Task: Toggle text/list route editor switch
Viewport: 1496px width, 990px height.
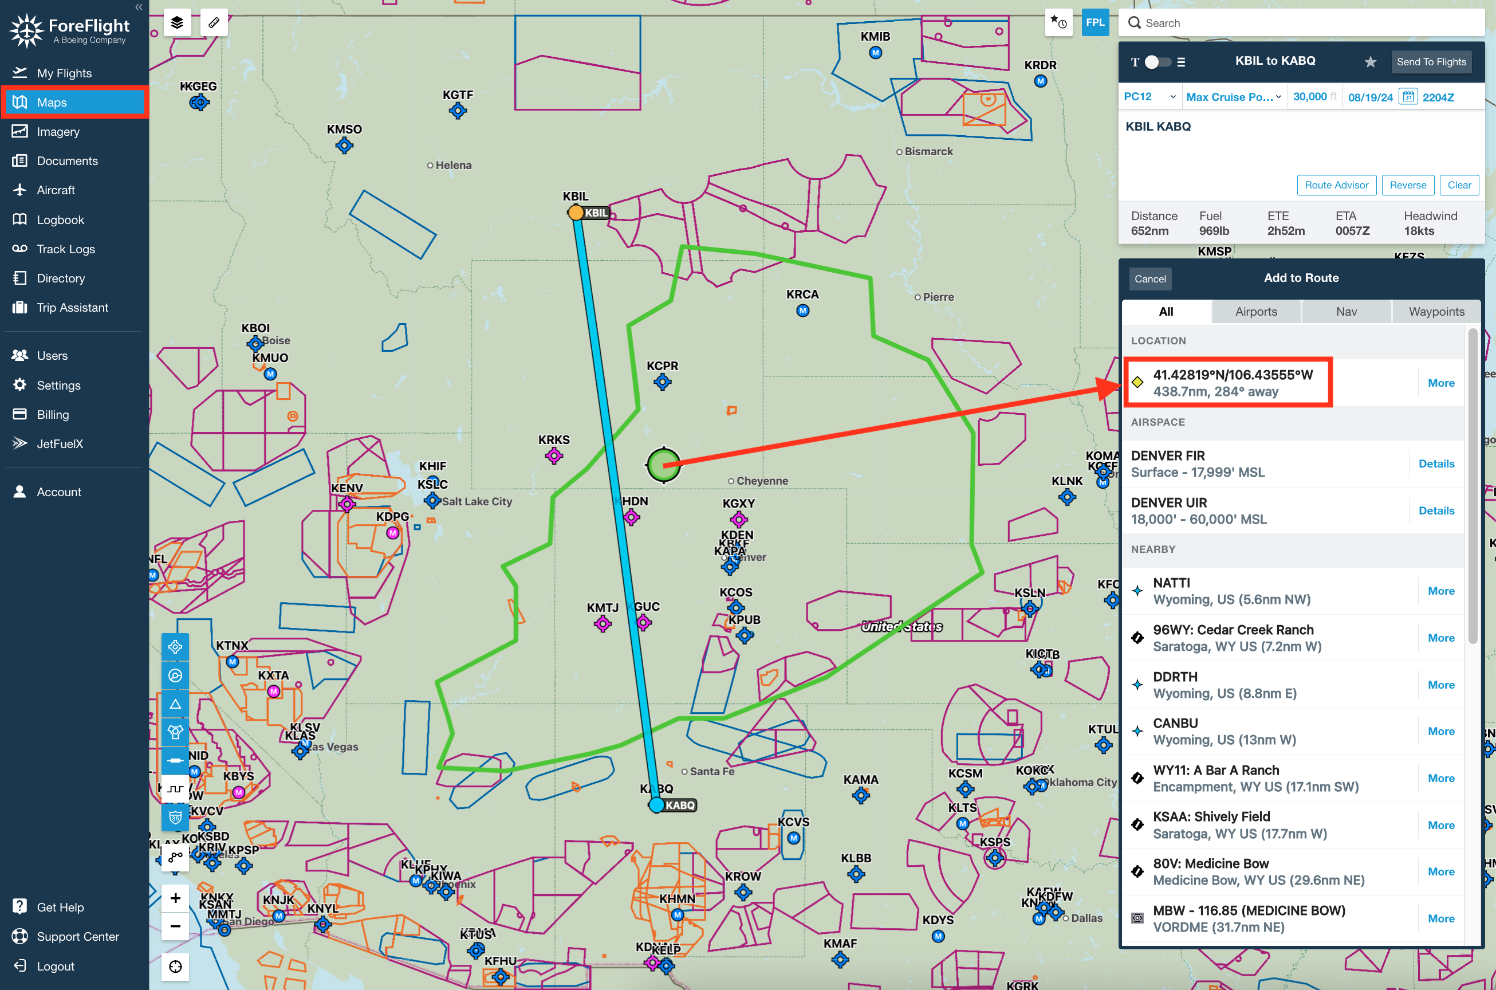Action: coord(1158,62)
